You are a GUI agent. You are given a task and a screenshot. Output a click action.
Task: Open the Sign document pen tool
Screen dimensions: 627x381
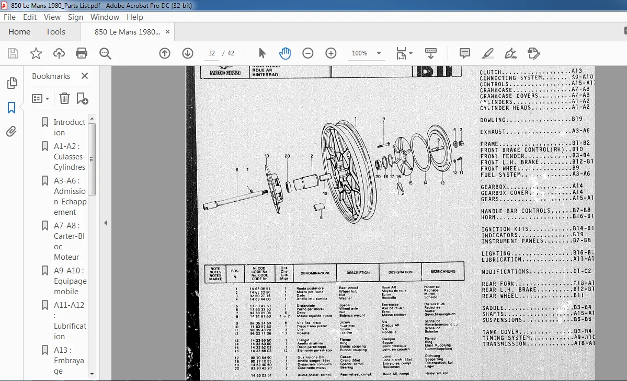[x=510, y=53]
